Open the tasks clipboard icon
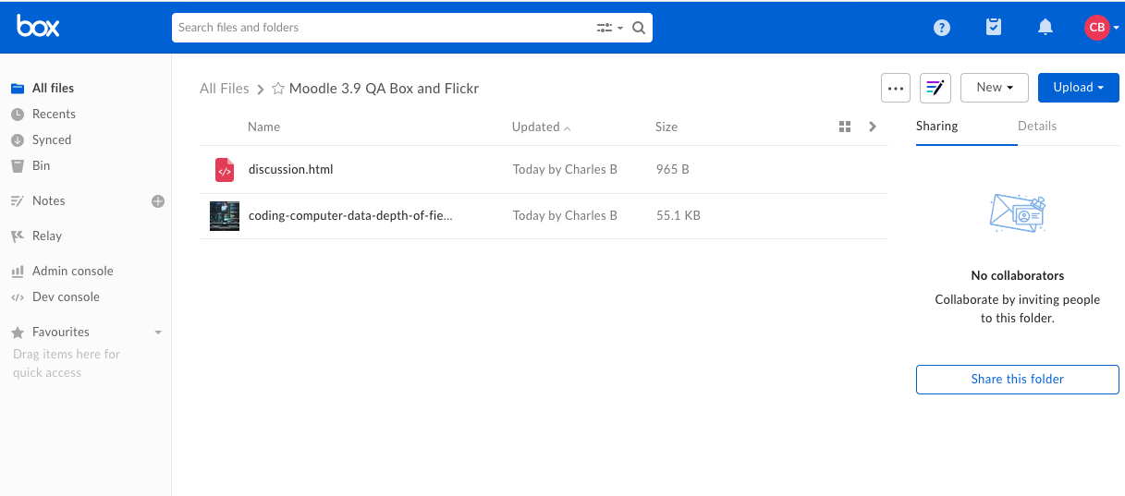 (994, 27)
